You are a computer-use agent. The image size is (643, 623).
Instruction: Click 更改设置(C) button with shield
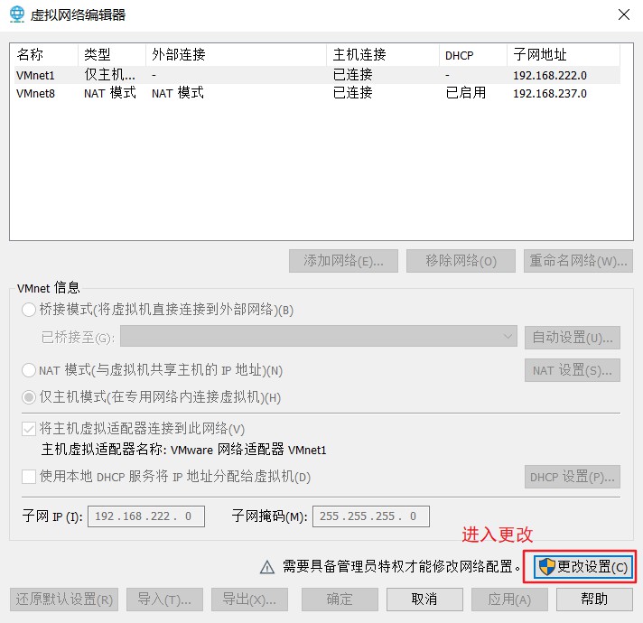pos(582,567)
